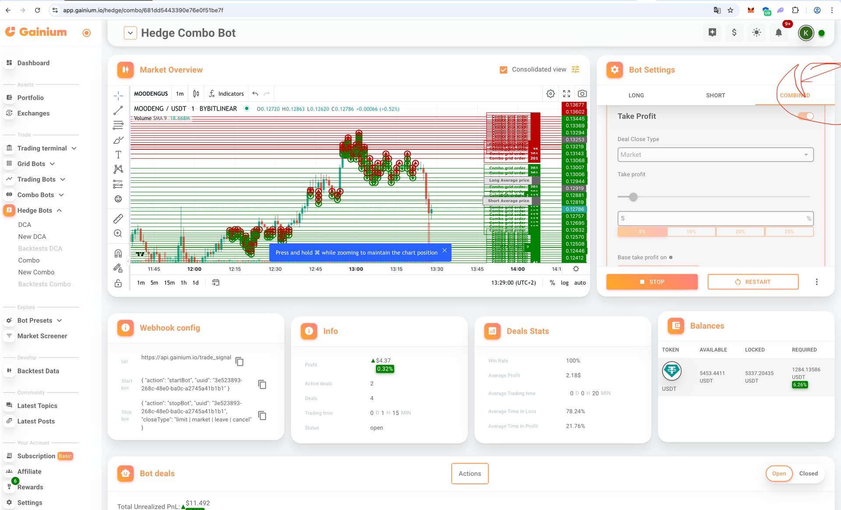Uncheck the Consolidated view checkbox

[504, 70]
